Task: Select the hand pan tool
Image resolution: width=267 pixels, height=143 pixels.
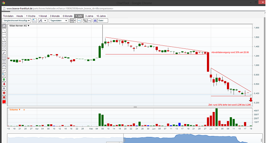Action: (4, 26)
